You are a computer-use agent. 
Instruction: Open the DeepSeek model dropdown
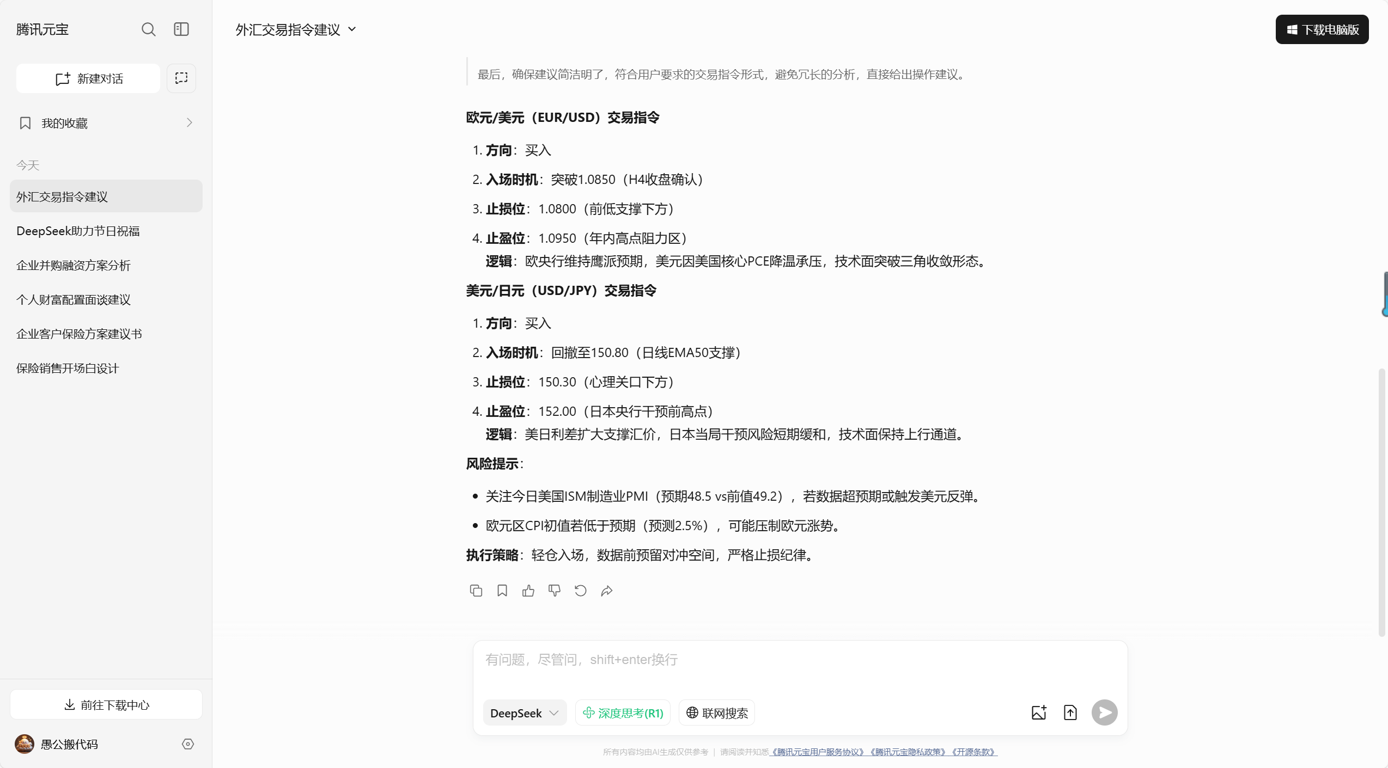click(x=524, y=713)
